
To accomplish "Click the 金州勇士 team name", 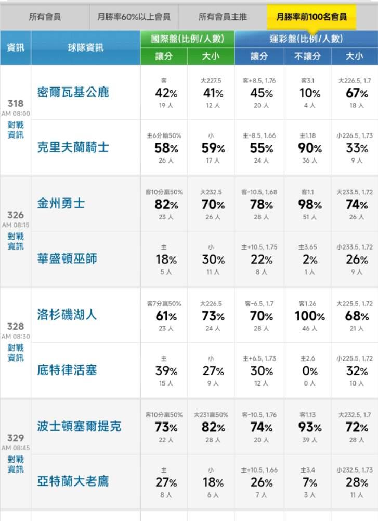I will pyautogui.click(x=61, y=204).
